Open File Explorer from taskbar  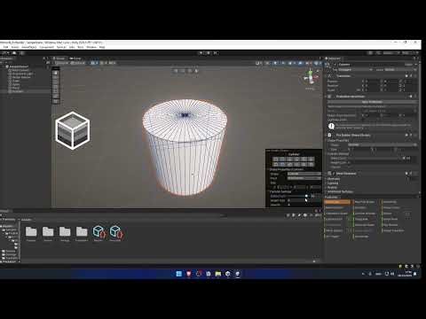(x=218, y=274)
